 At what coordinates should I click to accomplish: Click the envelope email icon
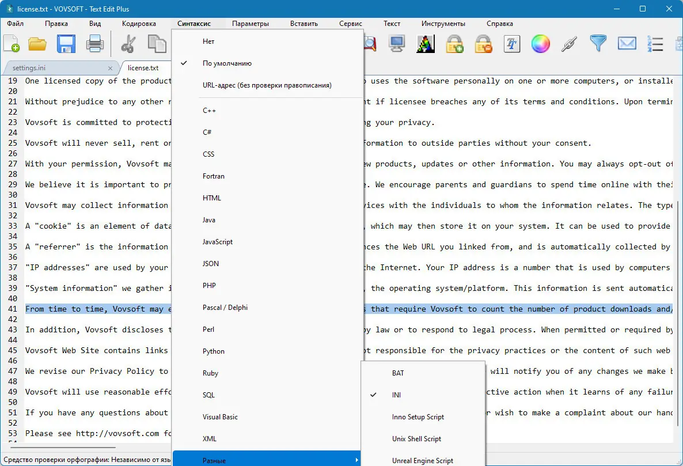(627, 44)
